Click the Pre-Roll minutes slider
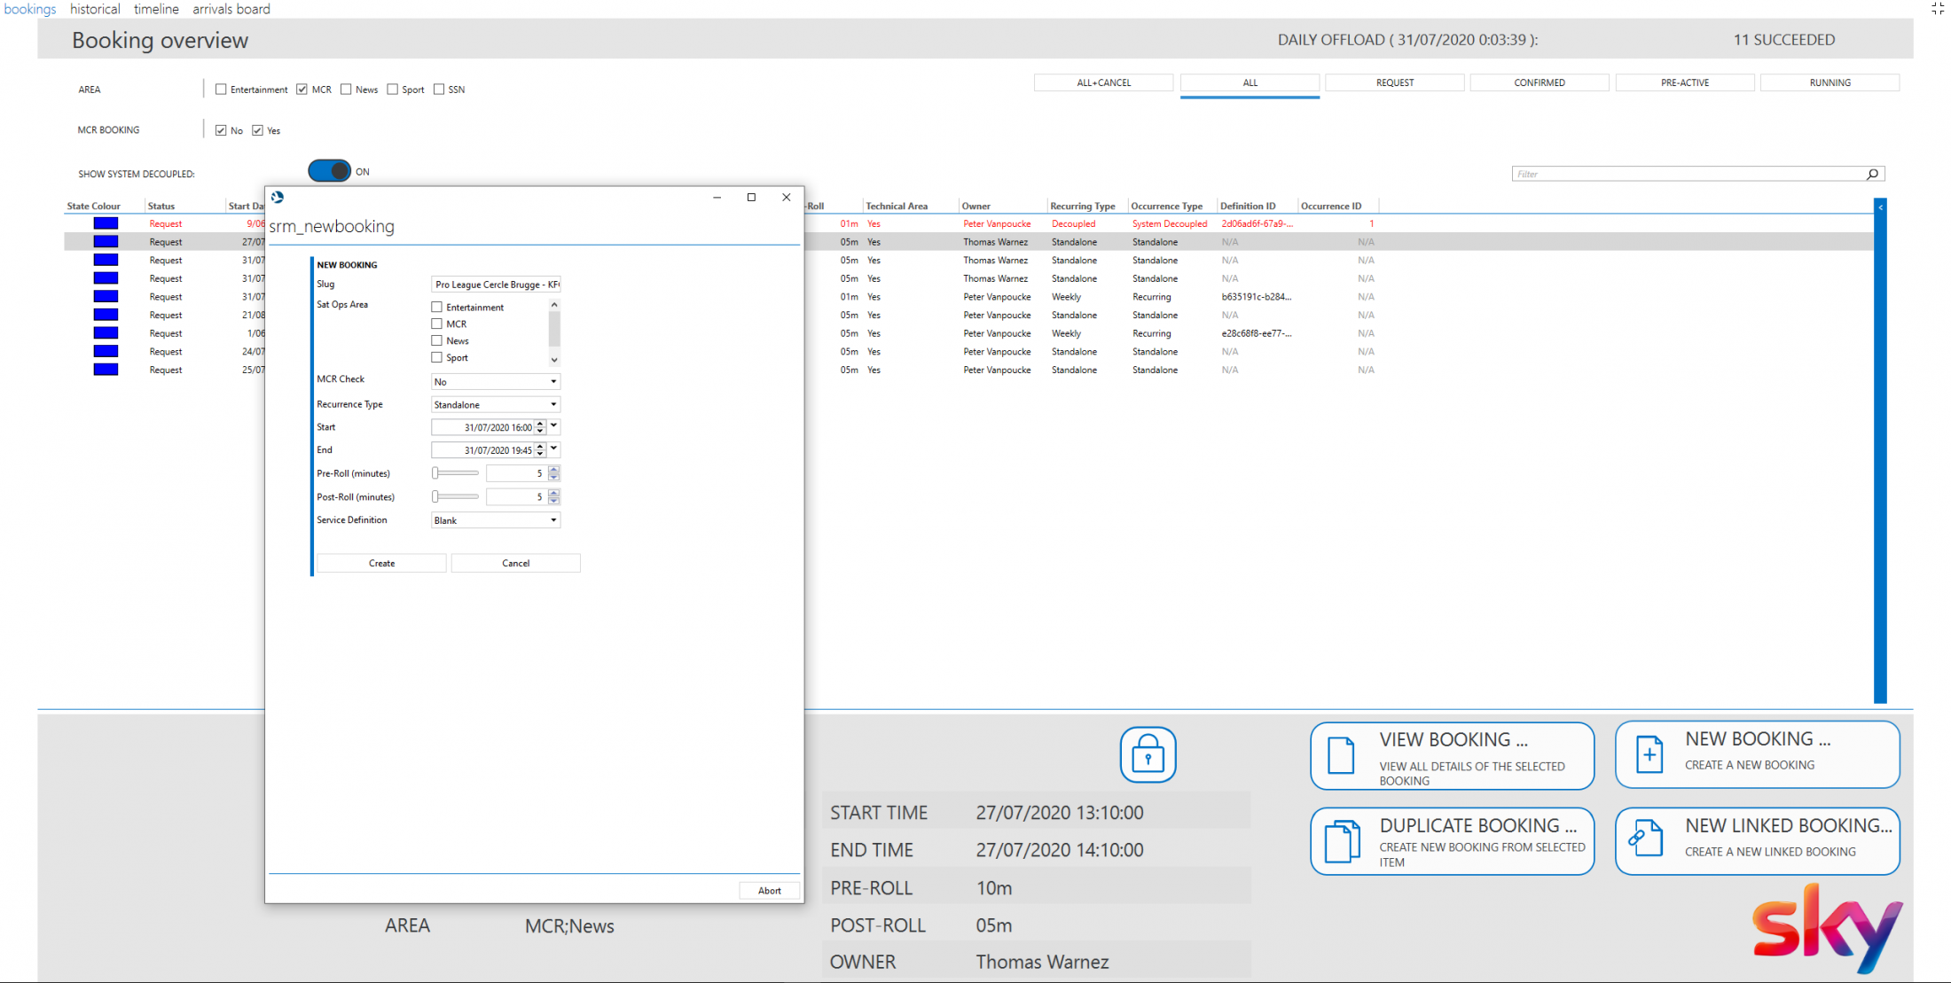This screenshot has width=1951, height=983. (x=455, y=473)
